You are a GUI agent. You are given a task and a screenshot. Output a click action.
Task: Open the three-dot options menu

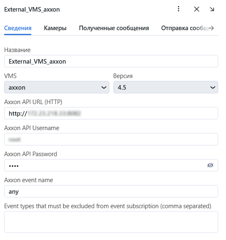coord(179,9)
